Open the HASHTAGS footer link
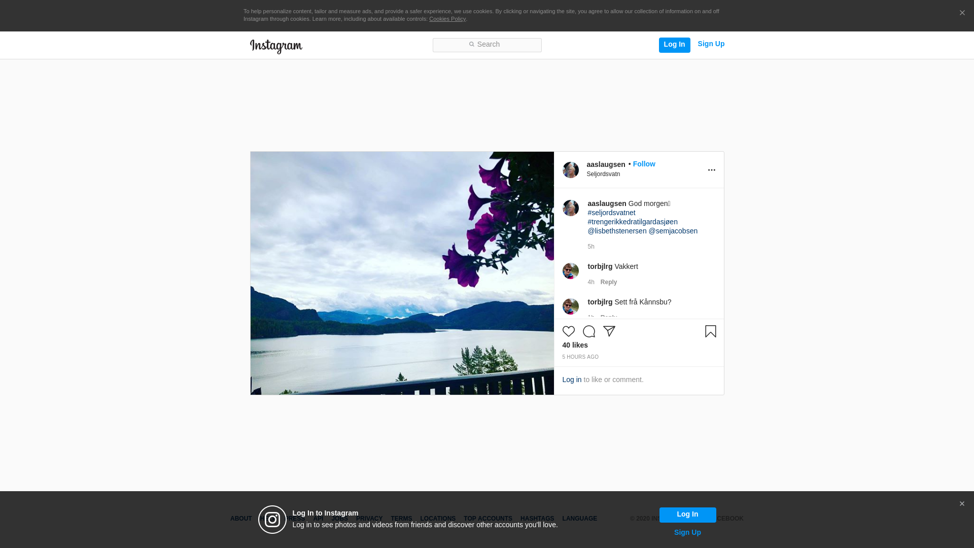 click(537, 519)
